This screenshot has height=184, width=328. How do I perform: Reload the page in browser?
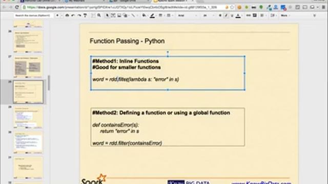(x=17, y=7)
